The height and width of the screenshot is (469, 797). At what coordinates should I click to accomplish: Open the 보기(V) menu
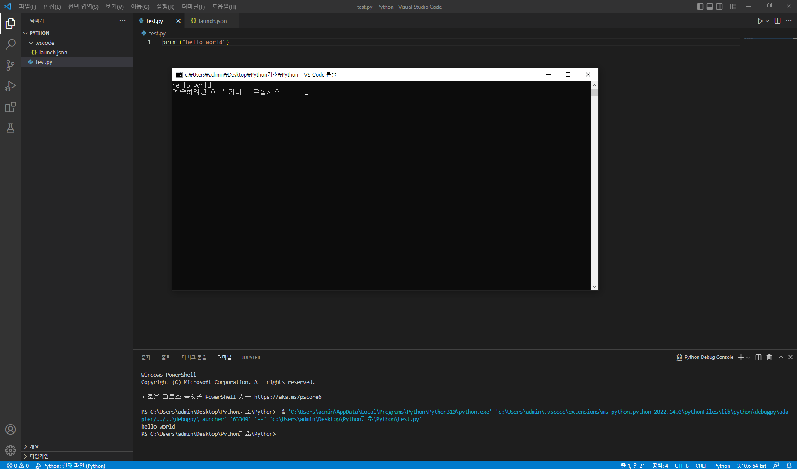tap(115, 7)
